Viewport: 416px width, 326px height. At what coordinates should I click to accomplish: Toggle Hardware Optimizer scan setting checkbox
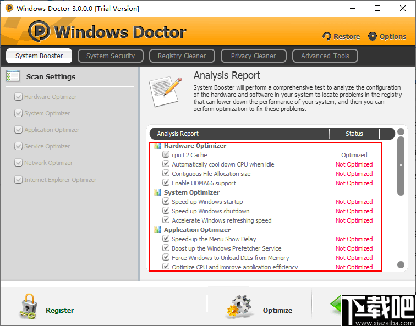[18, 97]
